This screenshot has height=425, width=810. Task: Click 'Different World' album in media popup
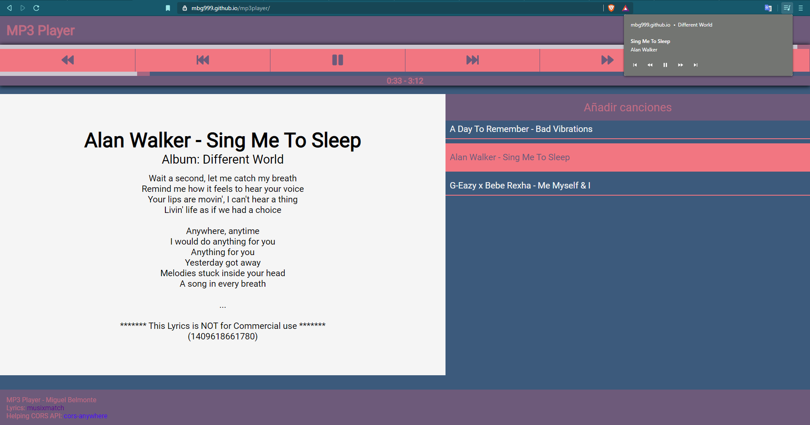point(695,25)
